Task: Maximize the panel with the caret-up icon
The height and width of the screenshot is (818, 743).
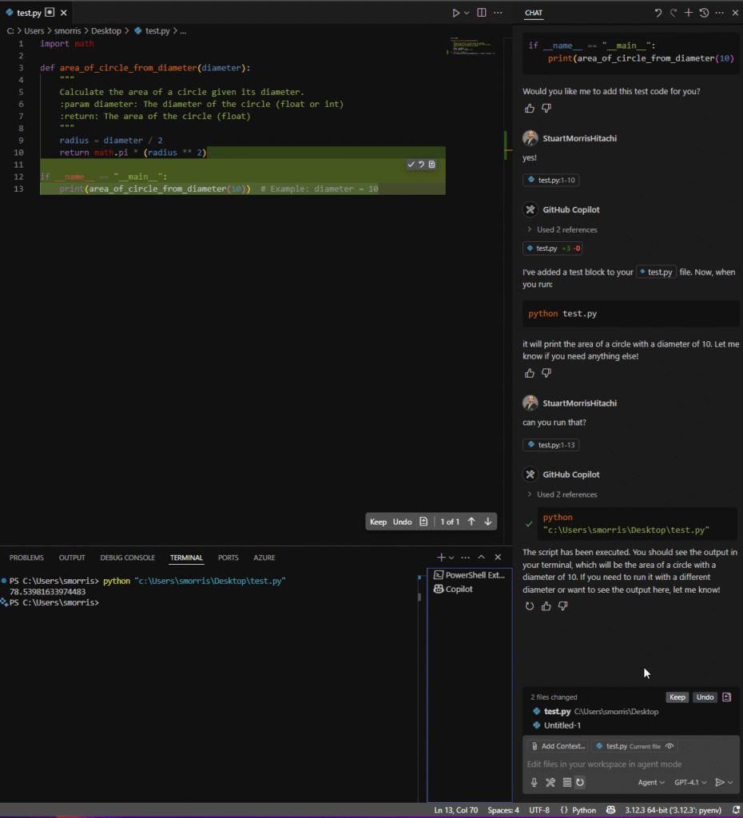Action: coord(482,557)
